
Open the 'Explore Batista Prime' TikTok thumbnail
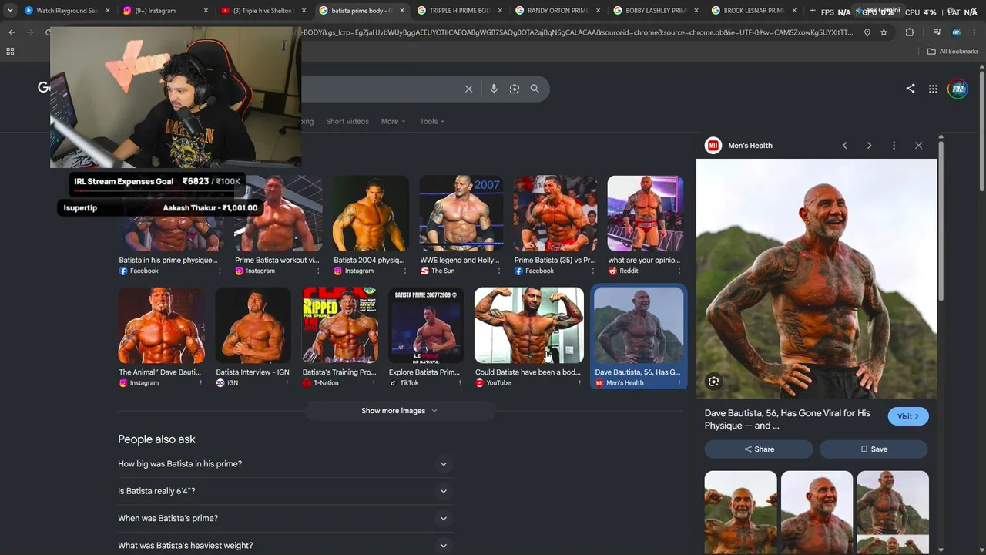426,325
